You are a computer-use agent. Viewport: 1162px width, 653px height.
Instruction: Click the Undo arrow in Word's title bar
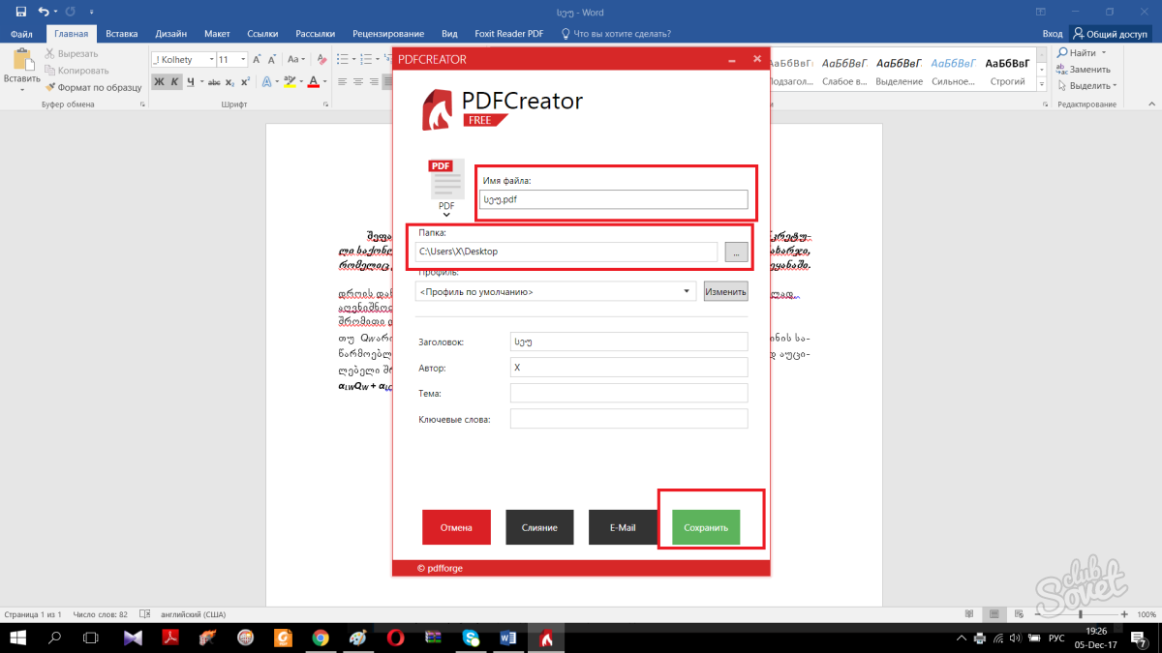tap(44, 11)
